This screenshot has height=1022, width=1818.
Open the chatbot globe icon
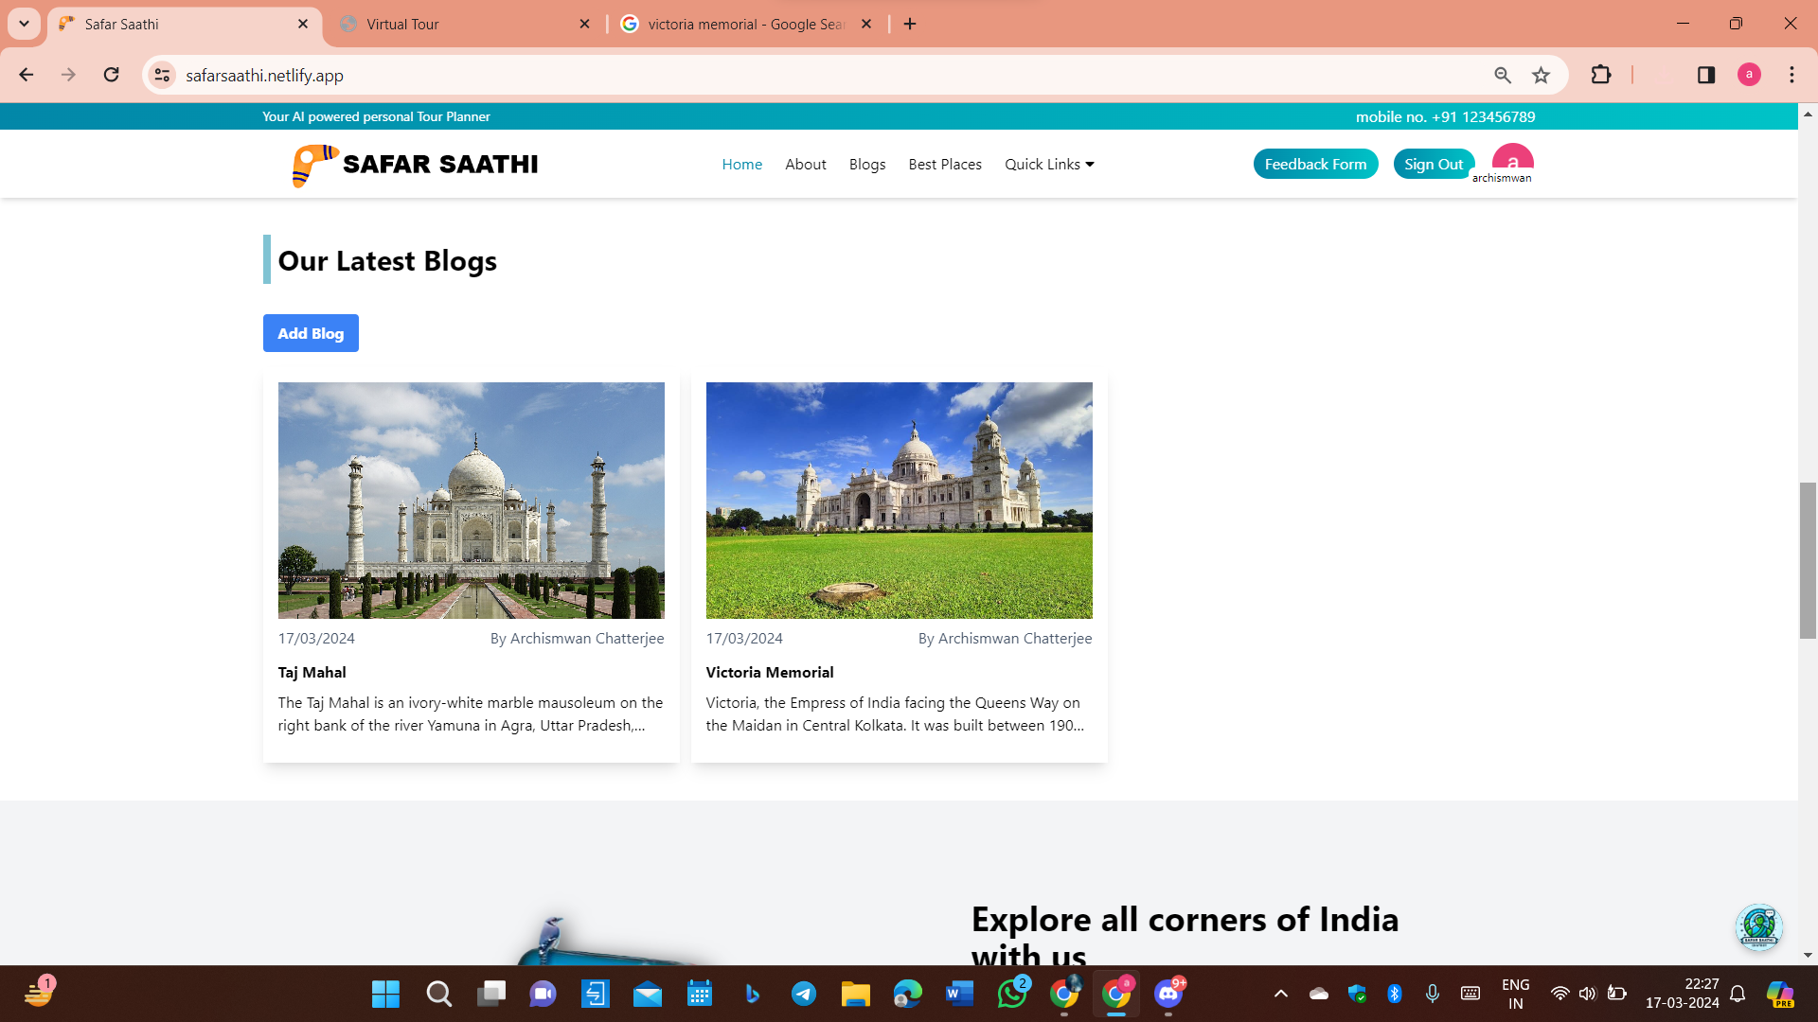click(x=1758, y=926)
